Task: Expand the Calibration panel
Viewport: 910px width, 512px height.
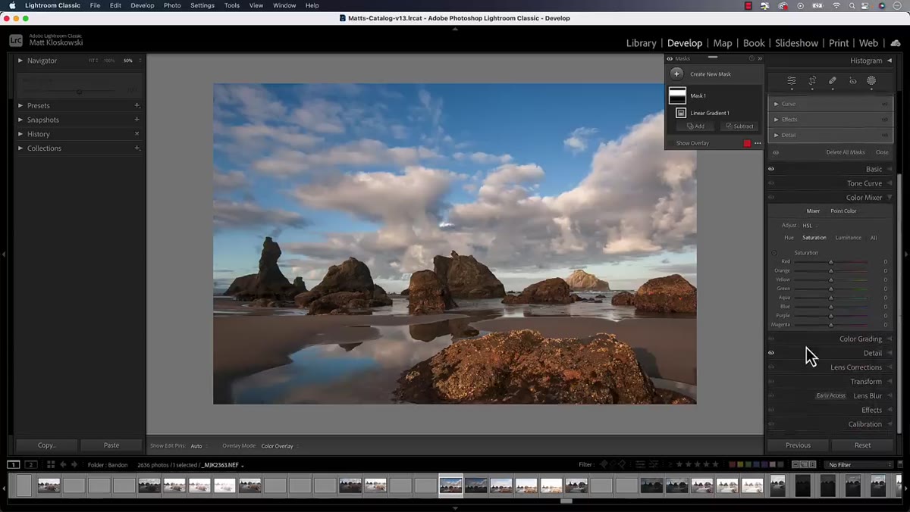Action: click(890, 424)
